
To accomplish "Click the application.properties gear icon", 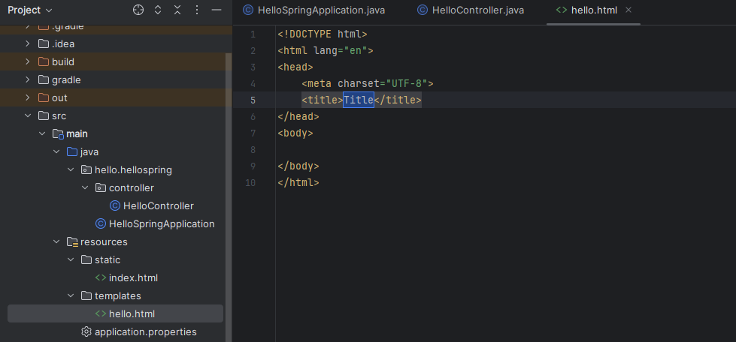I will [x=86, y=331].
